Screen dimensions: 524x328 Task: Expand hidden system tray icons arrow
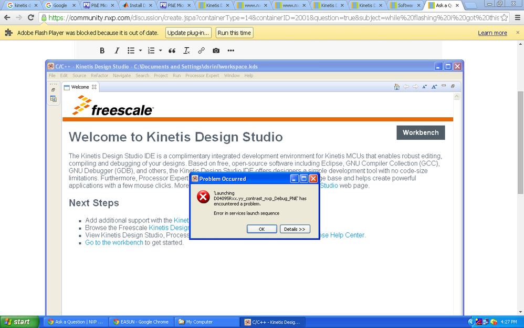coord(471,322)
